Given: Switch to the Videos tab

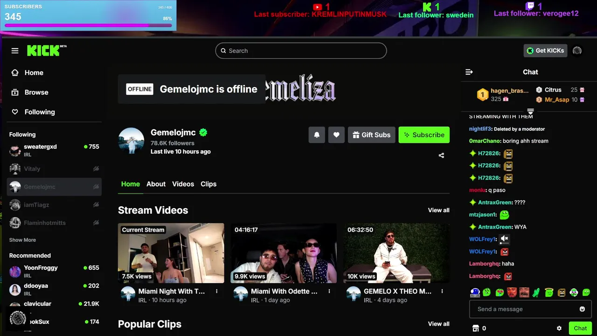Looking at the screenshot, I should point(183,184).
